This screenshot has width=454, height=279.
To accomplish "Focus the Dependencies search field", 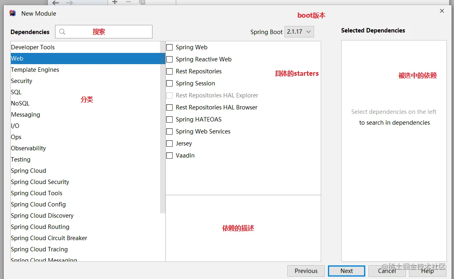I will pyautogui.click(x=104, y=32).
